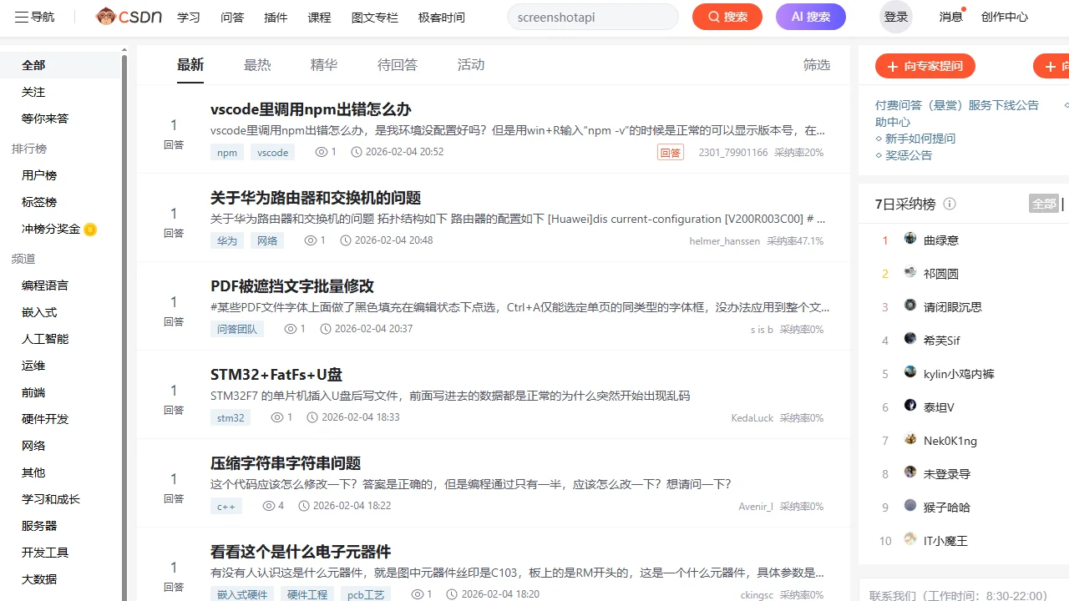Click the avatar of user 泰坦V
The width and height of the screenshot is (1069, 601).
(910, 407)
